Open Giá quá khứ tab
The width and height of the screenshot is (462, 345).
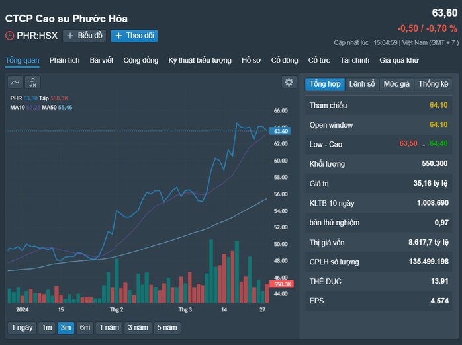(x=399, y=60)
